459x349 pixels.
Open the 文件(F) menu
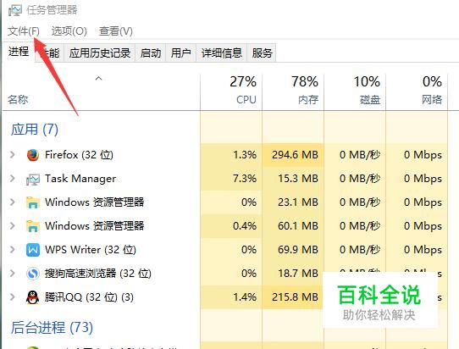coord(24,31)
